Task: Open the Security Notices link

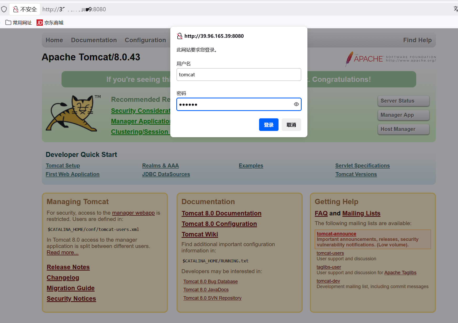Action: coord(71,299)
